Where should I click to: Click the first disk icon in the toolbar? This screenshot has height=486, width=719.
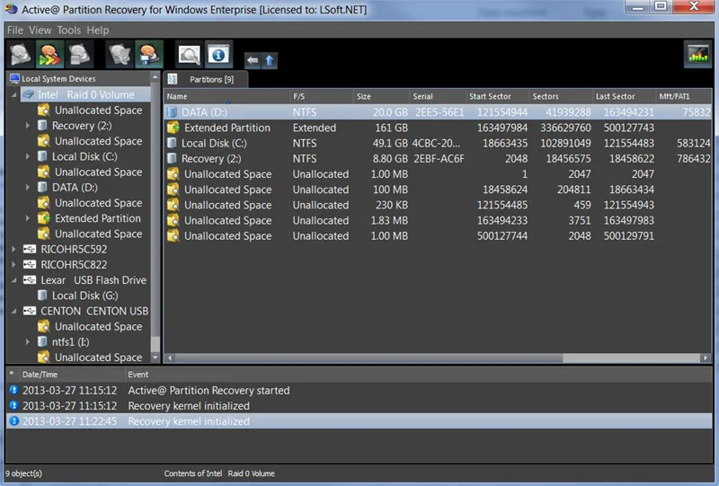pos(22,56)
